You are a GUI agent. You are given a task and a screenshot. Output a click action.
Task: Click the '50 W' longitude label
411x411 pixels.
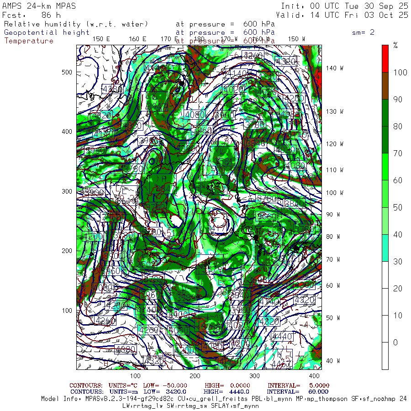pyautogui.click(x=333, y=318)
